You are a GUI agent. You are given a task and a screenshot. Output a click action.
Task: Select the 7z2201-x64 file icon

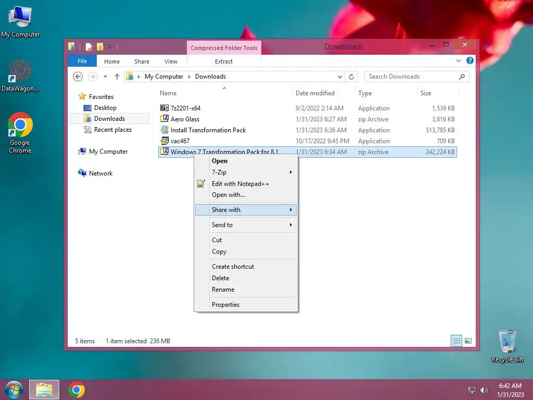[x=164, y=108]
